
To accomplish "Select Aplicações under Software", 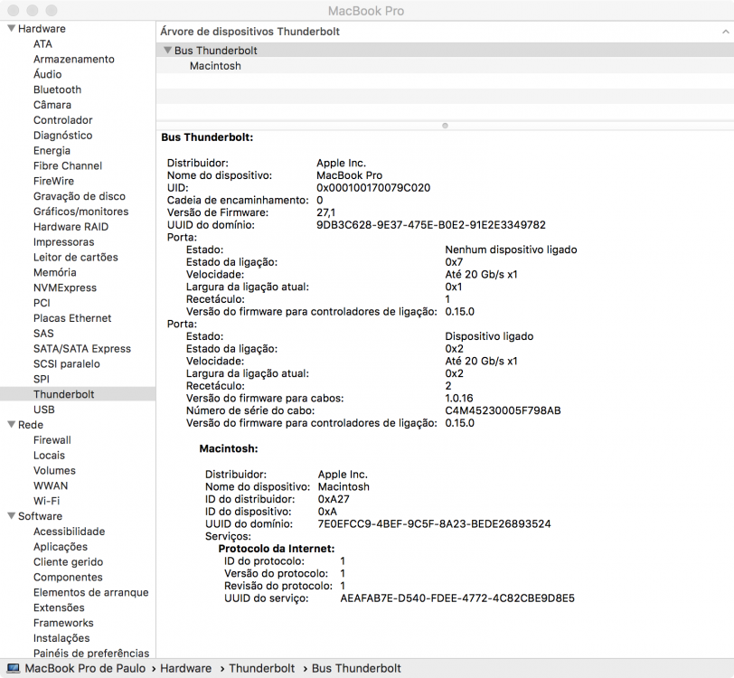I will coord(61,547).
